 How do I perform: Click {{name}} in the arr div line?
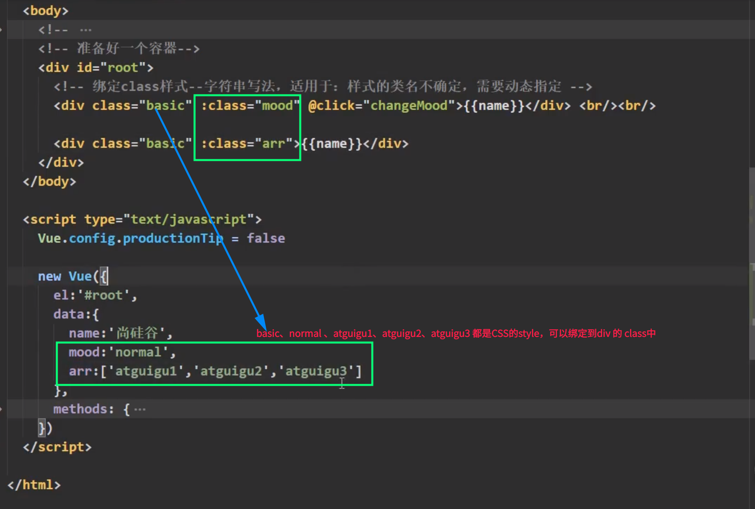pyautogui.click(x=332, y=144)
